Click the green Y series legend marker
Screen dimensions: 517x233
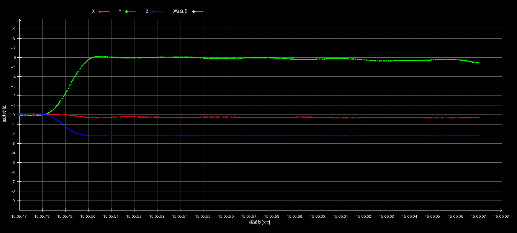pos(127,11)
